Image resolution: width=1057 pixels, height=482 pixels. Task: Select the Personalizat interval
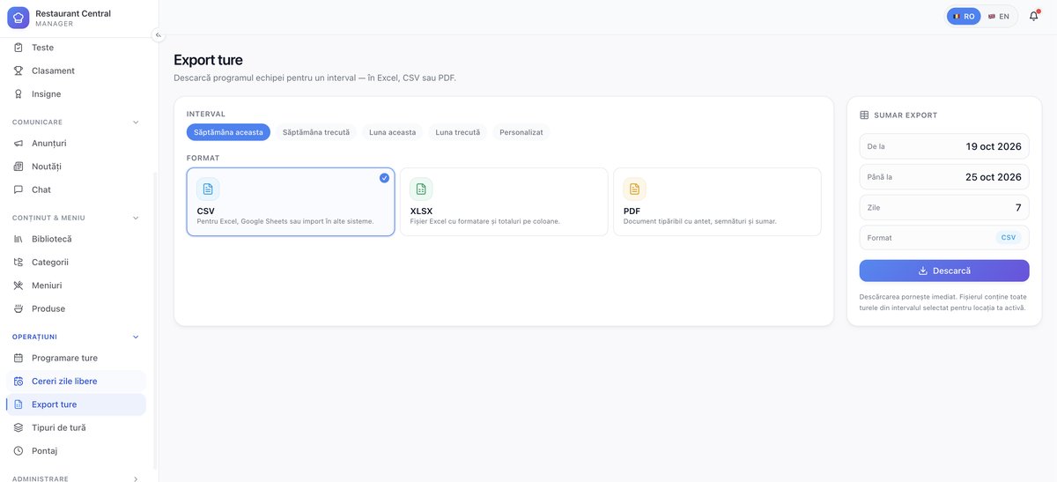tap(521, 132)
